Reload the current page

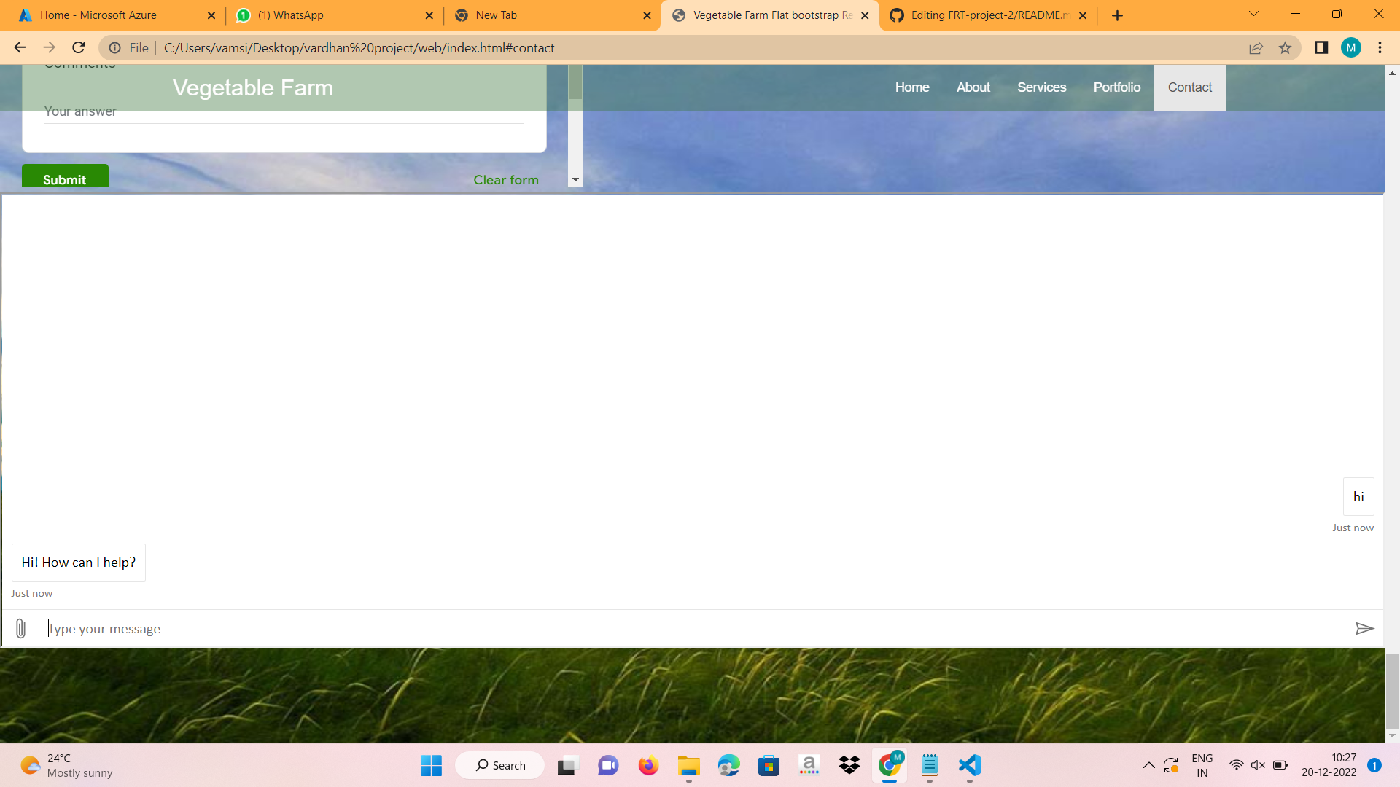[x=79, y=48]
